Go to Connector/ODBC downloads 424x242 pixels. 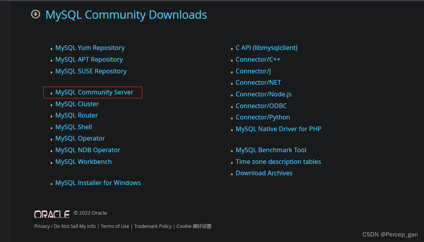pyautogui.click(x=261, y=106)
